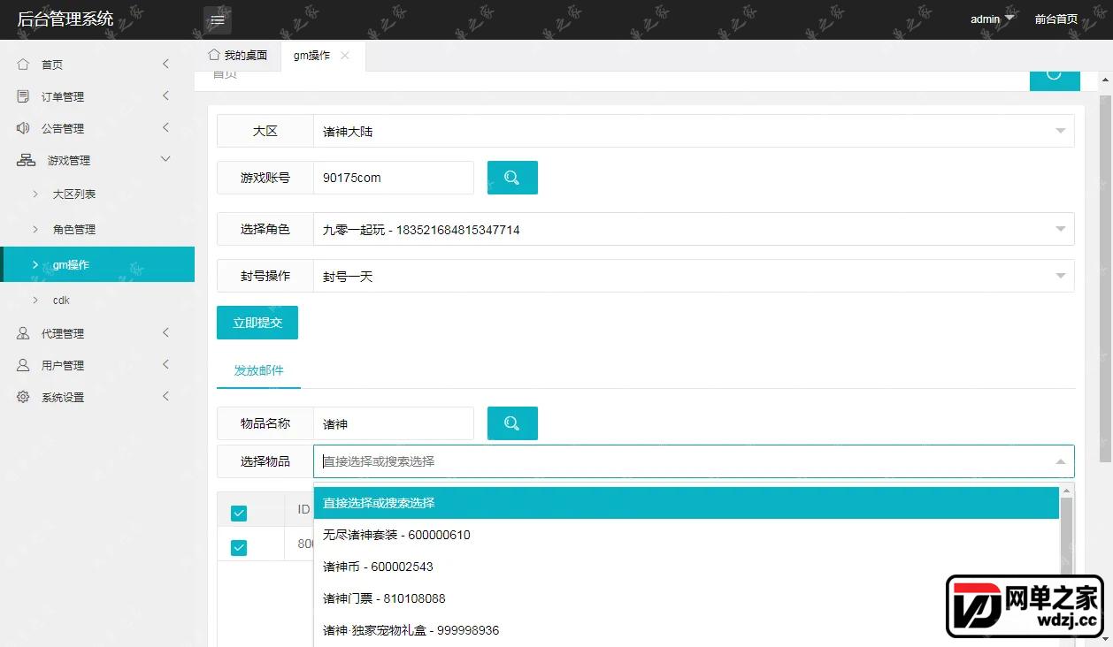
Task: Expand the 系统设置 chevron
Action: (166, 396)
